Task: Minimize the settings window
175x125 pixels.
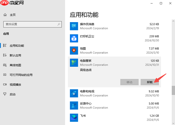Action: click(x=152, y=3)
